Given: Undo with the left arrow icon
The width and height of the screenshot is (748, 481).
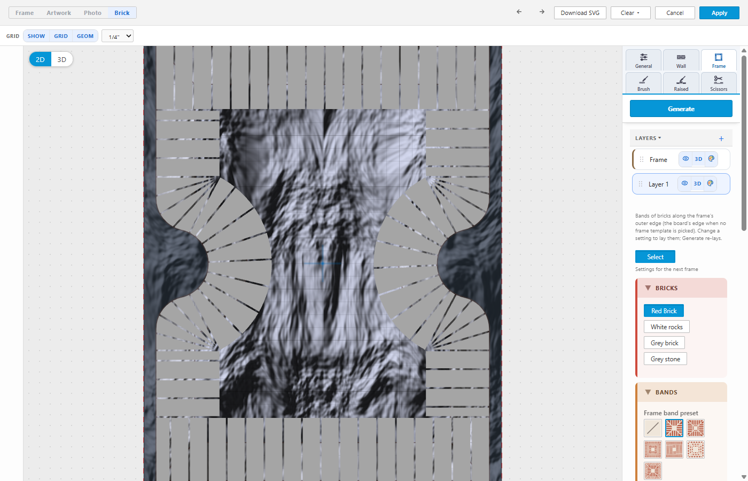Looking at the screenshot, I should 519,12.
